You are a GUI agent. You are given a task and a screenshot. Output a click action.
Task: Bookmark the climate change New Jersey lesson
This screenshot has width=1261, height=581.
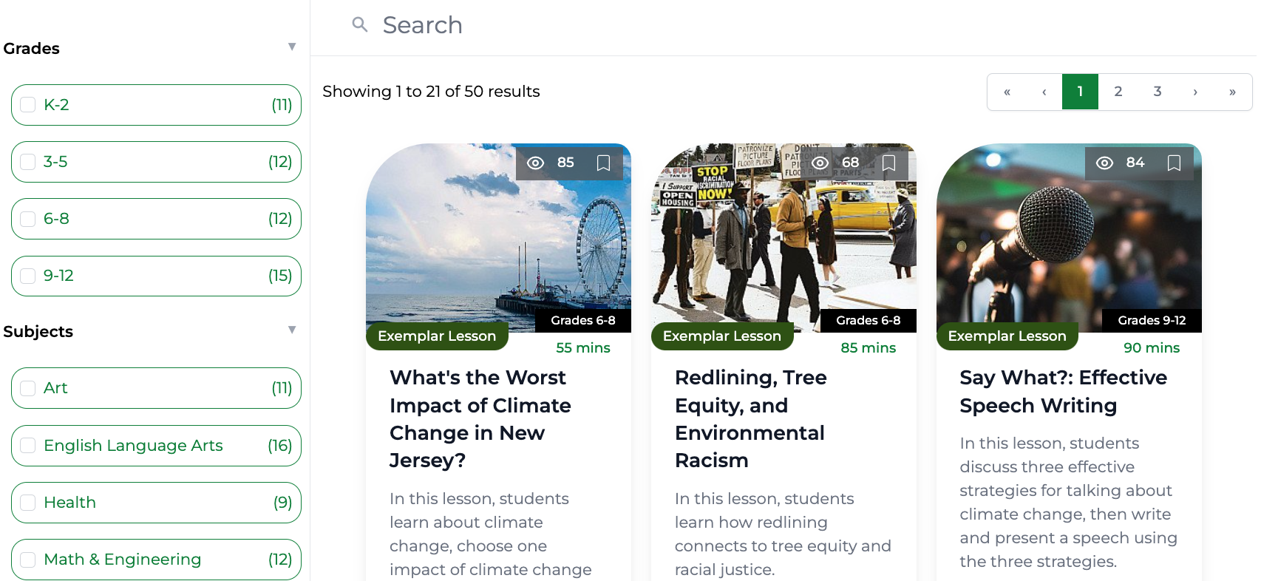[x=603, y=163]
